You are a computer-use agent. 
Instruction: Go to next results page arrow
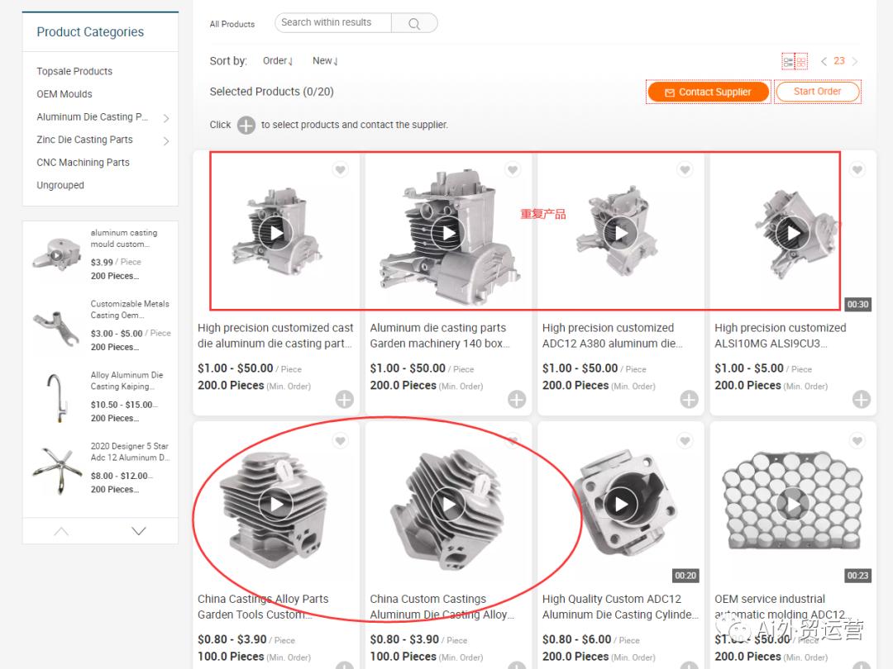point(854,61)
